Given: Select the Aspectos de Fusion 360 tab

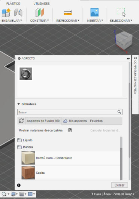Looking at the screenshot, I should (43, 121).
